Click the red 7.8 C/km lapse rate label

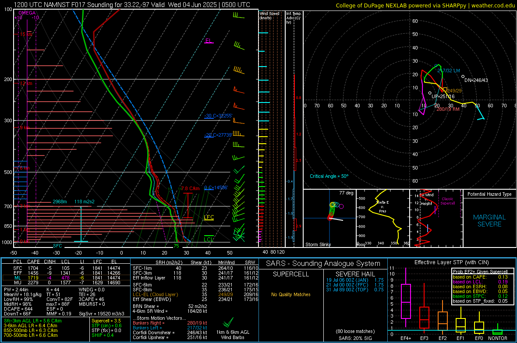coord(190,189)
